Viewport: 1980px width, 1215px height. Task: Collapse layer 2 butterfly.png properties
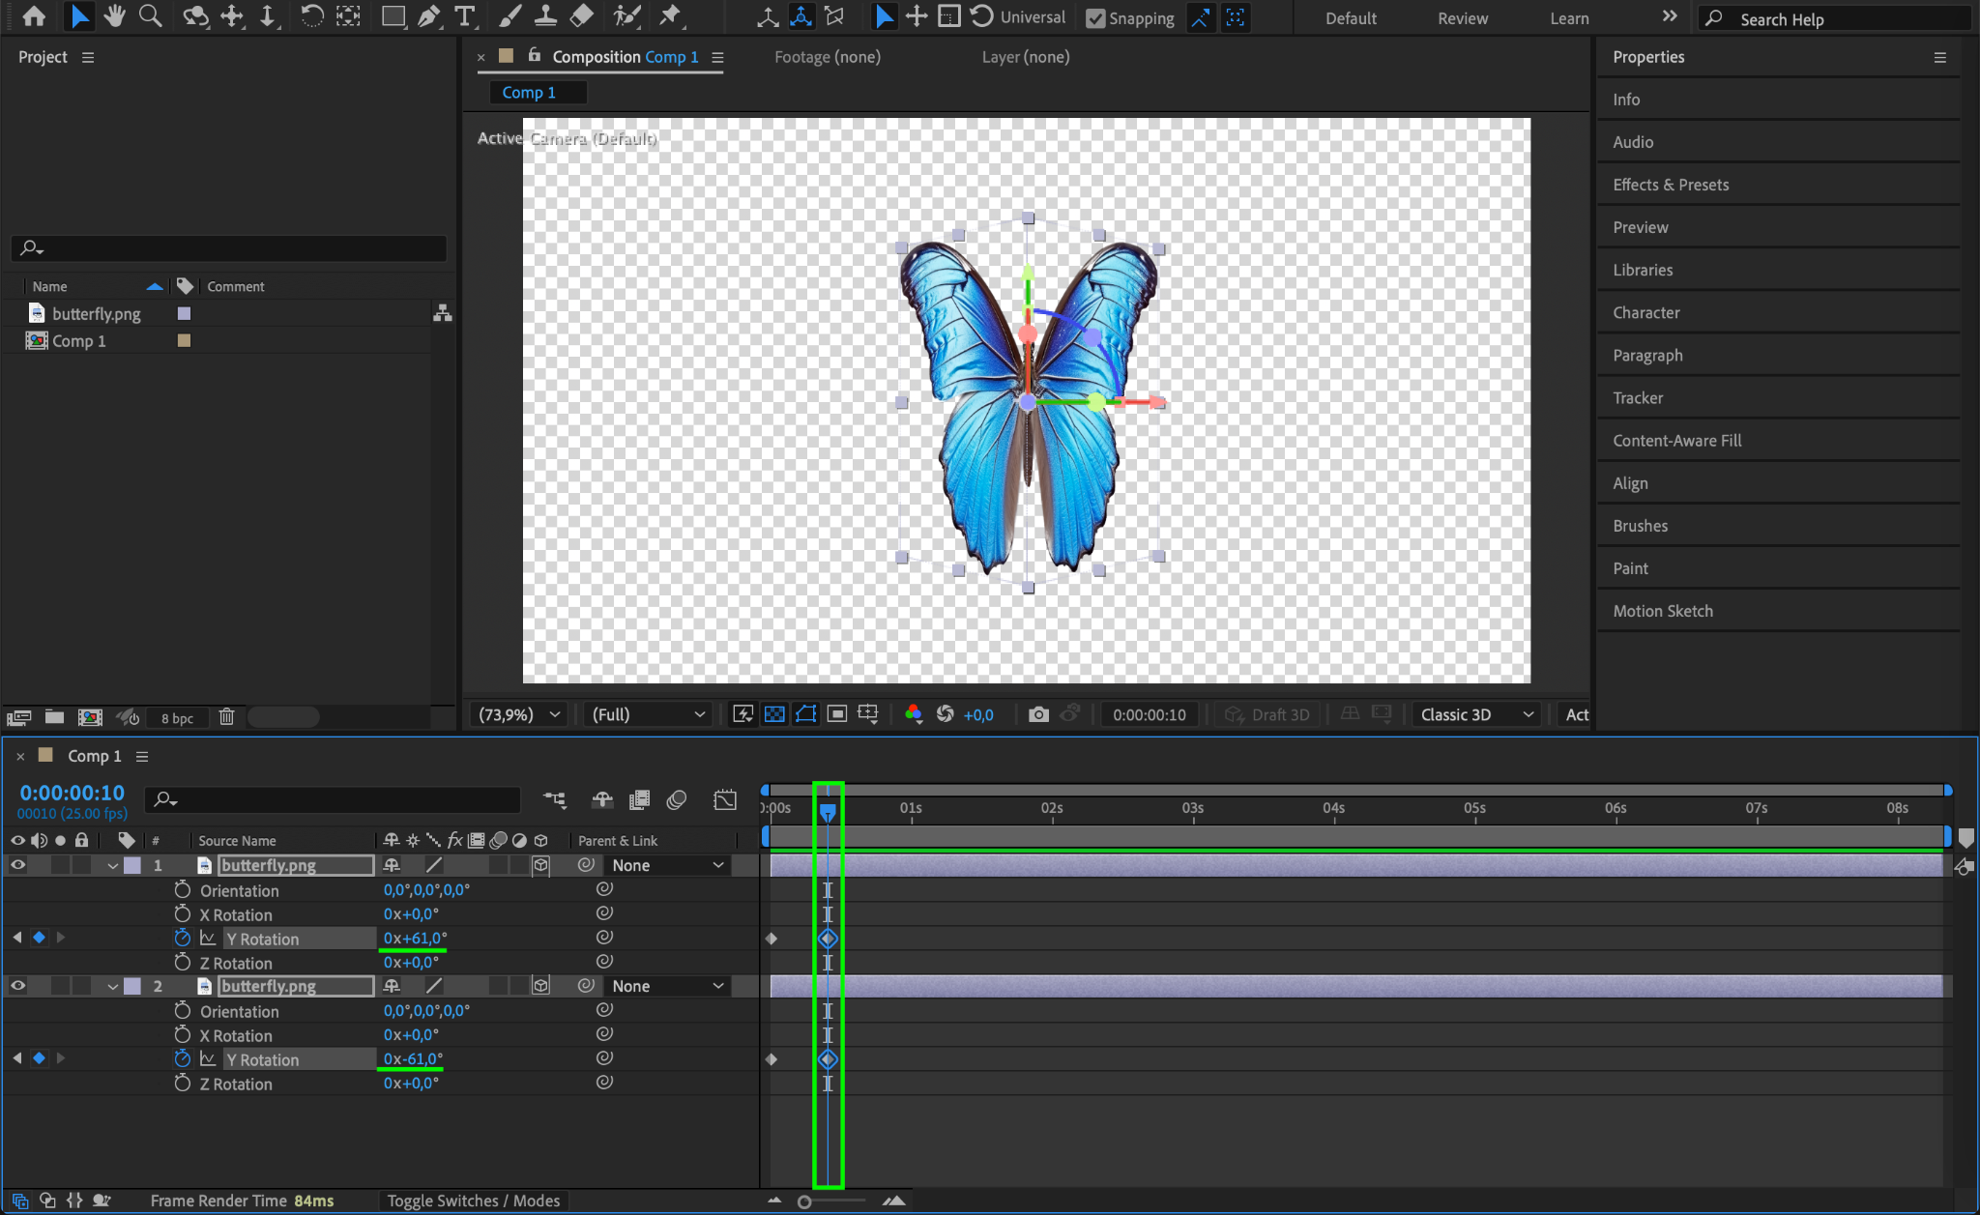[x=113, y=986]
